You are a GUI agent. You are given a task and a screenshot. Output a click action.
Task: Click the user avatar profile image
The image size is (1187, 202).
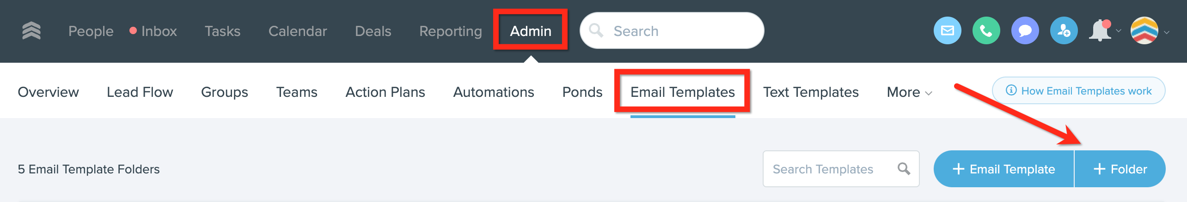point(1144,31)
